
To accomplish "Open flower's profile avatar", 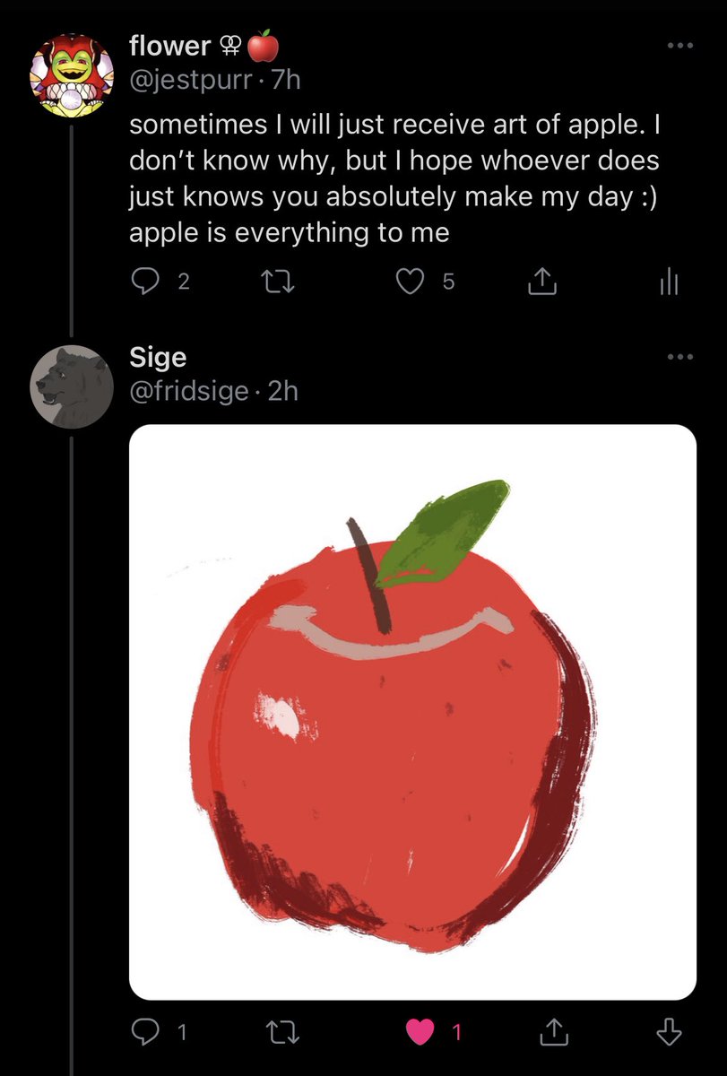I will click(73, 74).
